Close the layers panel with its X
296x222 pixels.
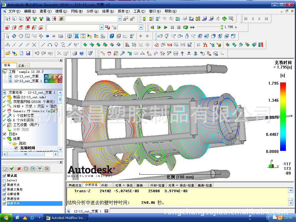pos(61,162)
